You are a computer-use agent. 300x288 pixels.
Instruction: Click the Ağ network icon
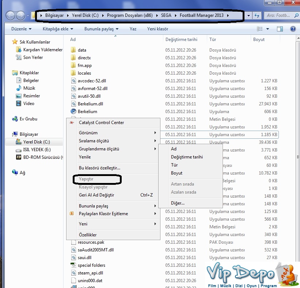[15, 172]
